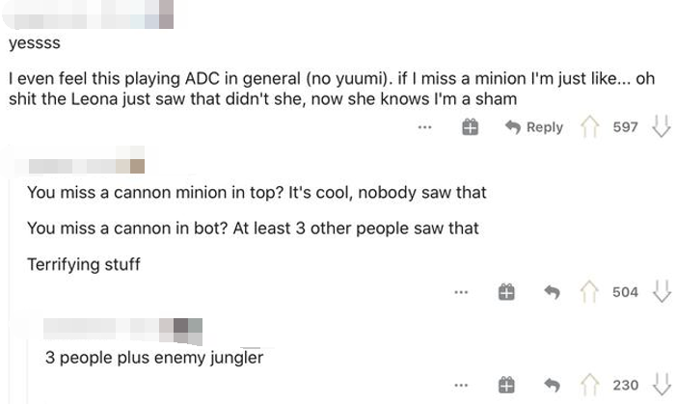675x404 pixels.
Task: Downvote the comment with 597 points
Action: click(661, 126)
